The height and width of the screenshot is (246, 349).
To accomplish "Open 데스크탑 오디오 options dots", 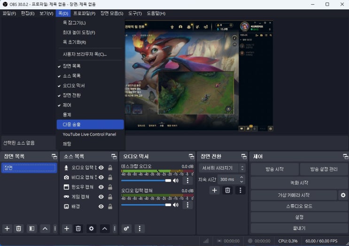I will 187,180.
